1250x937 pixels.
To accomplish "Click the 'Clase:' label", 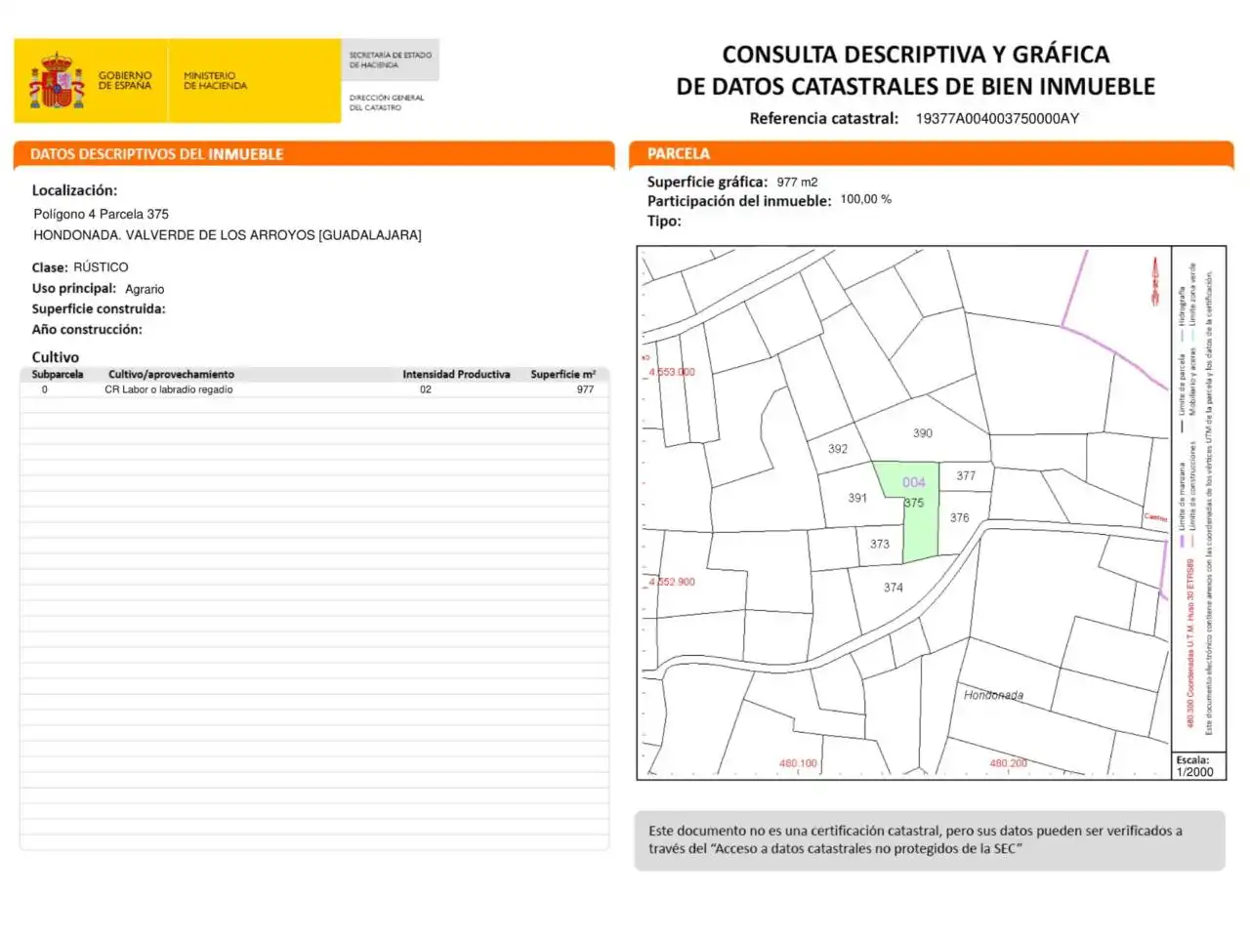I will [50, 267].
